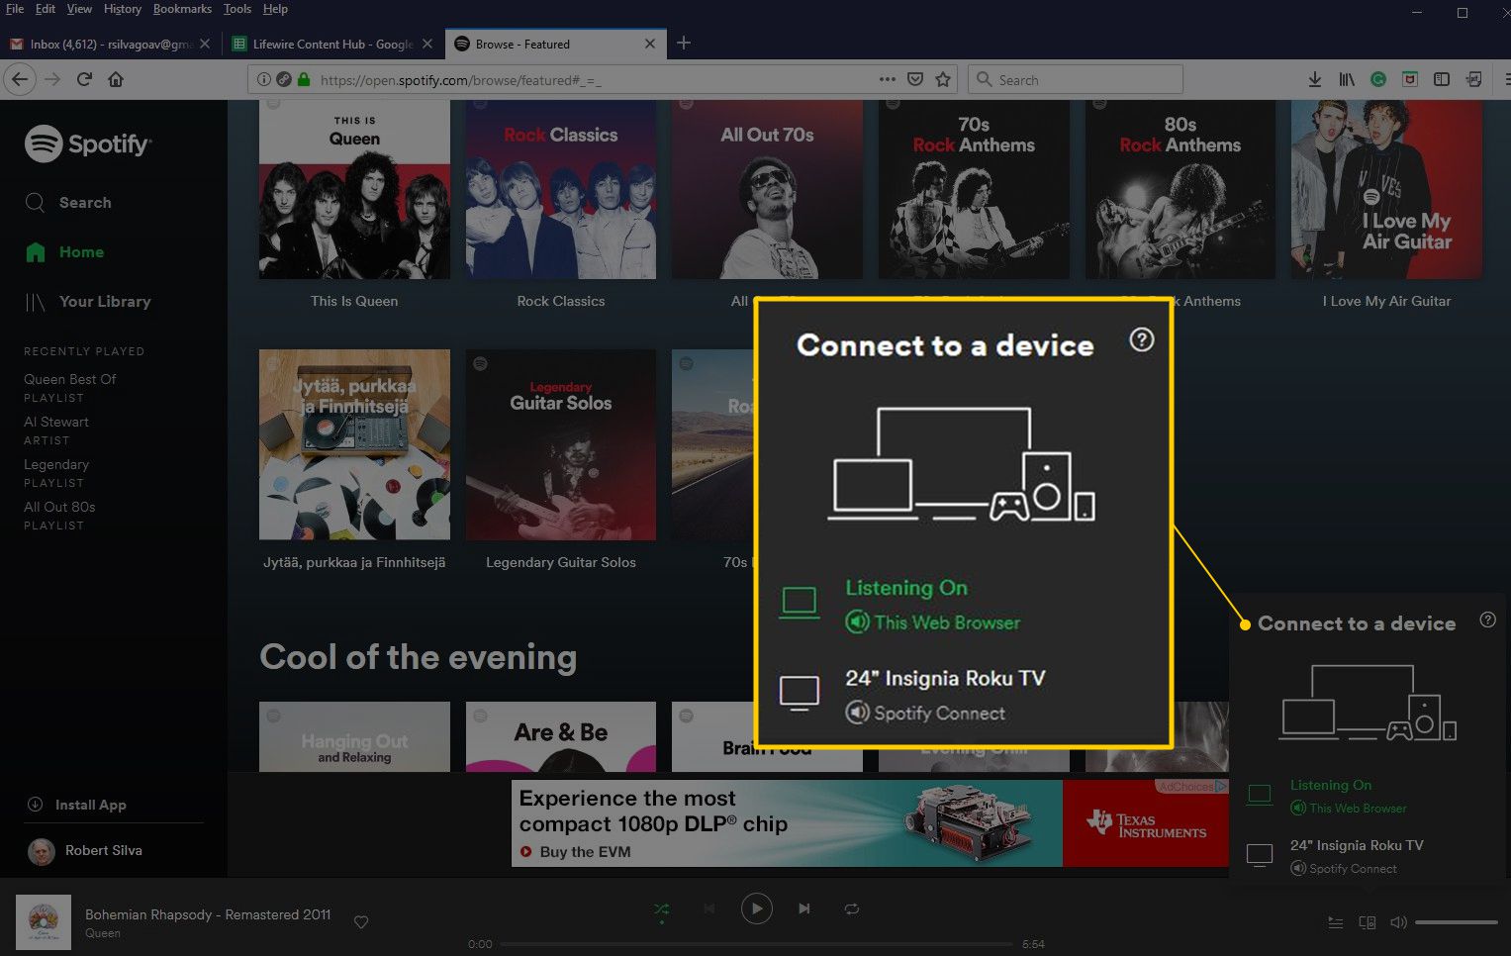Click the AdChoices icon on the ad

tap(1220, 786)
